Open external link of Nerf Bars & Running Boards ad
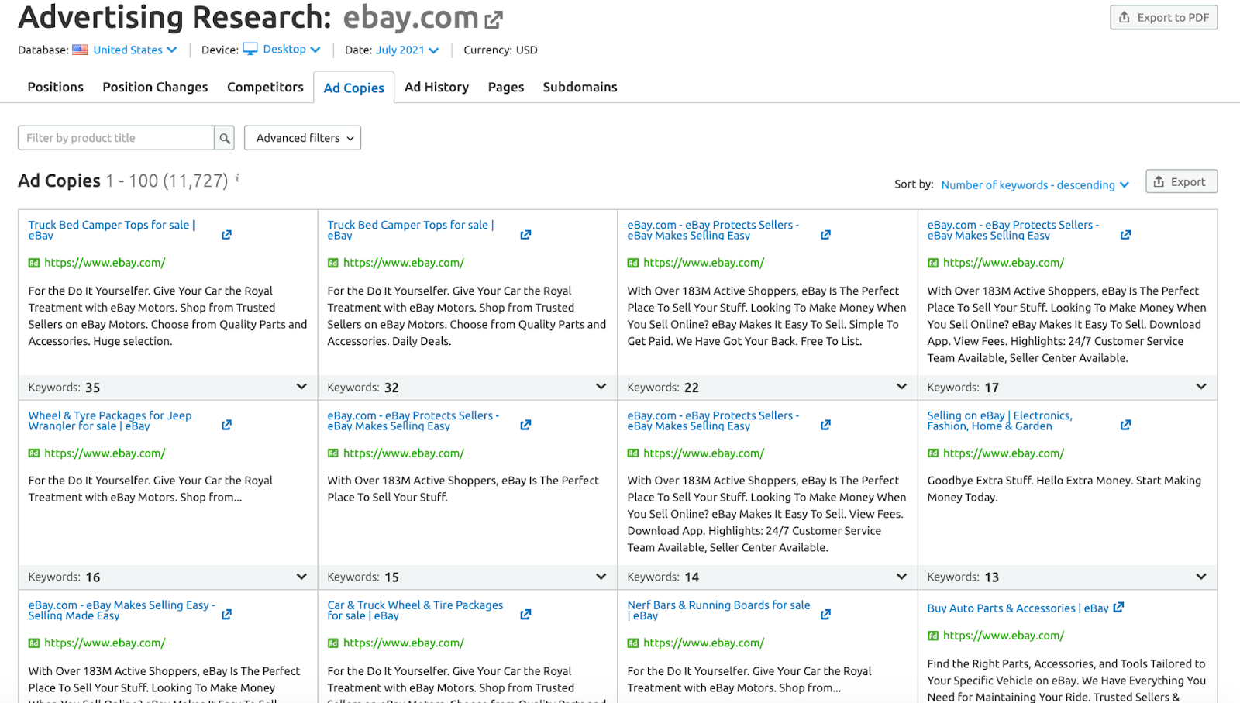The width and height of the screenshot is (1240, 703). (x=825, y=615)
